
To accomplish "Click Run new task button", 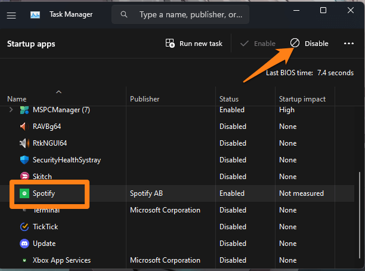I will click(194, 44).
